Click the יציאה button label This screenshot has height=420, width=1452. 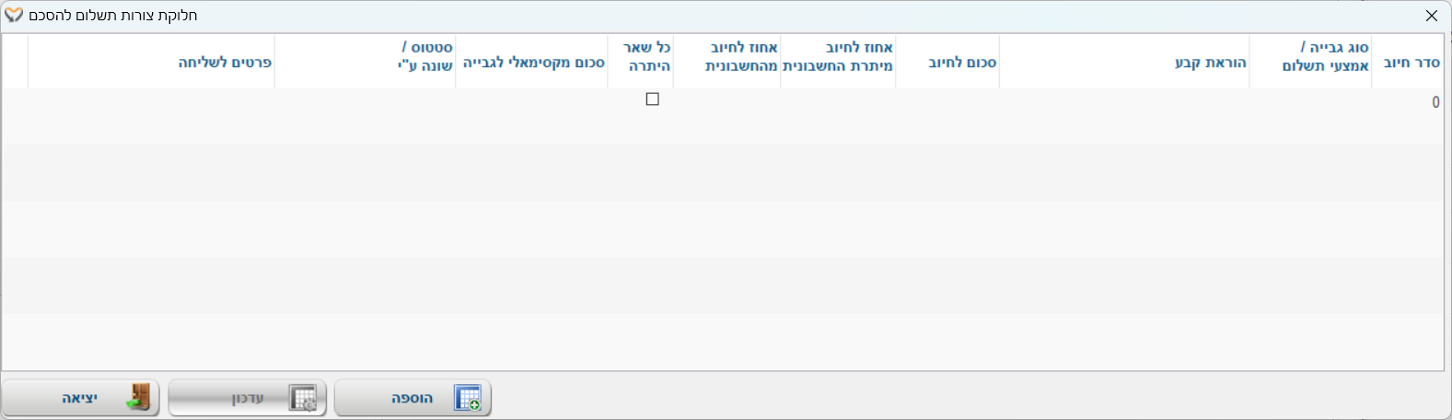coord(79,398)
